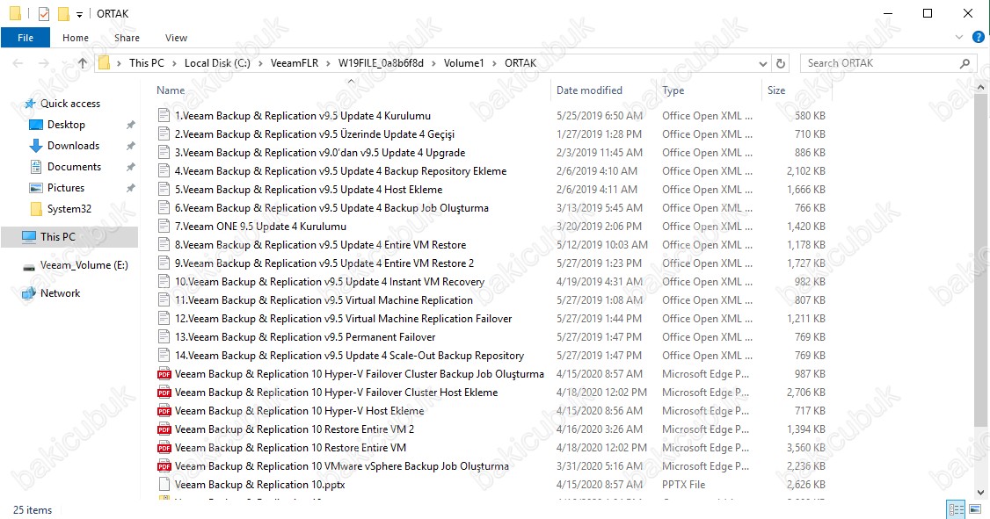Open the Help question mark icon
The width and height of the screenshot is (990, 519).
pyautogui.click(x=978, y=38)
